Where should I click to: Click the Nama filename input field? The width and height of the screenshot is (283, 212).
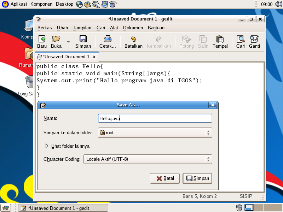[x=155, y=118]
